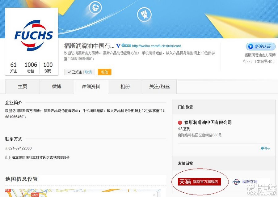The width and height of the screenshot is (278, 197).
Task: Click the 福斯润滑油官方微博 verification description
Action: pyautogui.click(x=260, y=55)
